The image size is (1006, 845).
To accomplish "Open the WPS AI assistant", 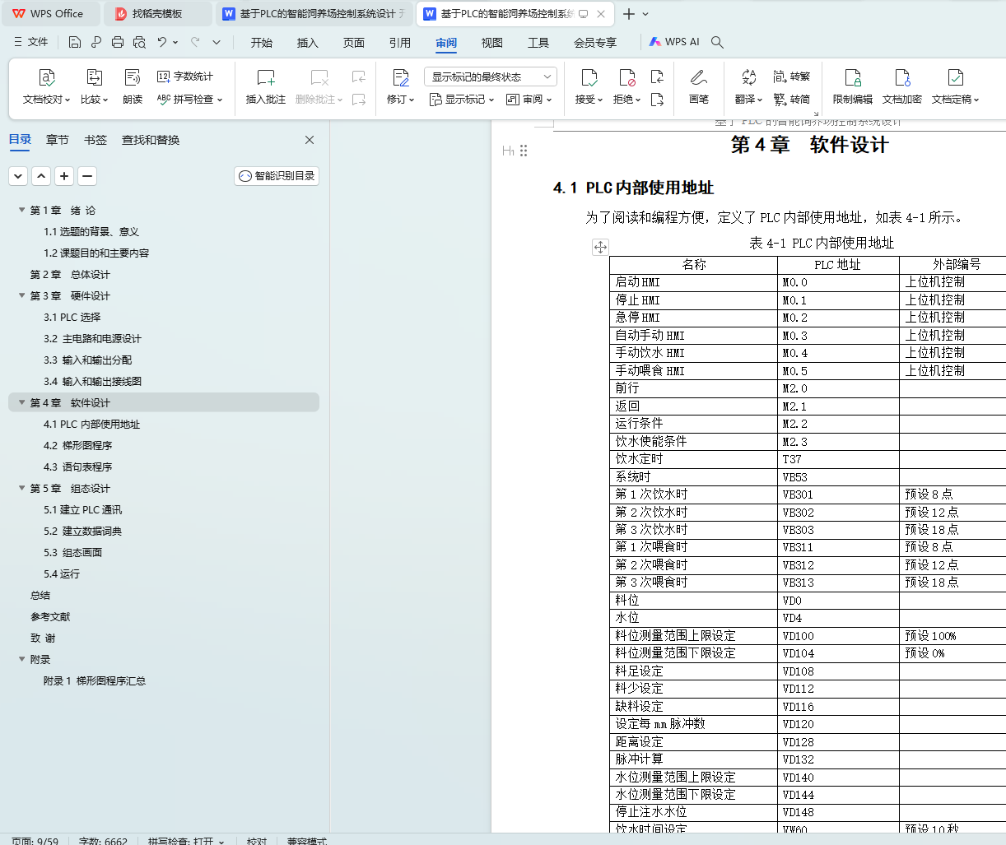I will click(674, 42).
